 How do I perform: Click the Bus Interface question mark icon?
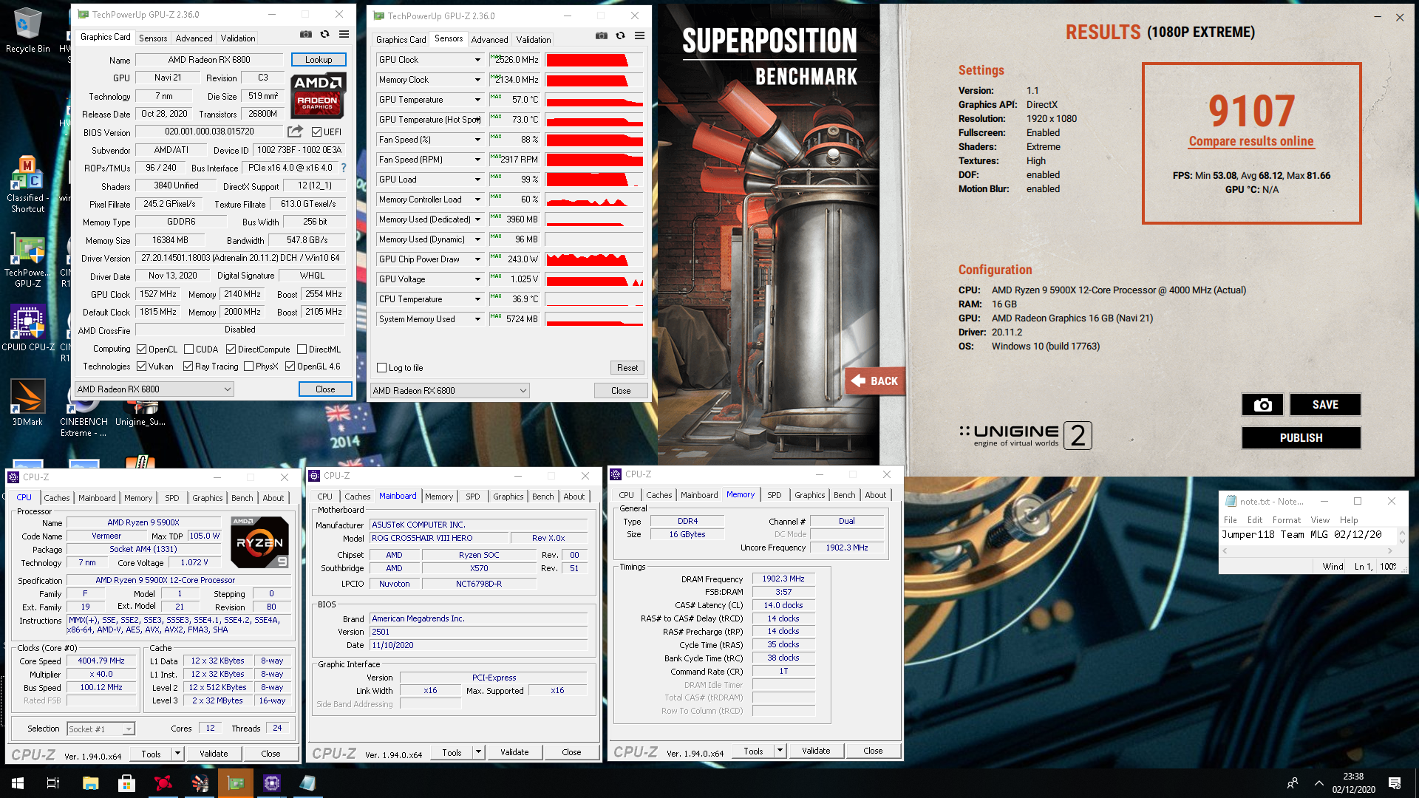coord(344,168)
